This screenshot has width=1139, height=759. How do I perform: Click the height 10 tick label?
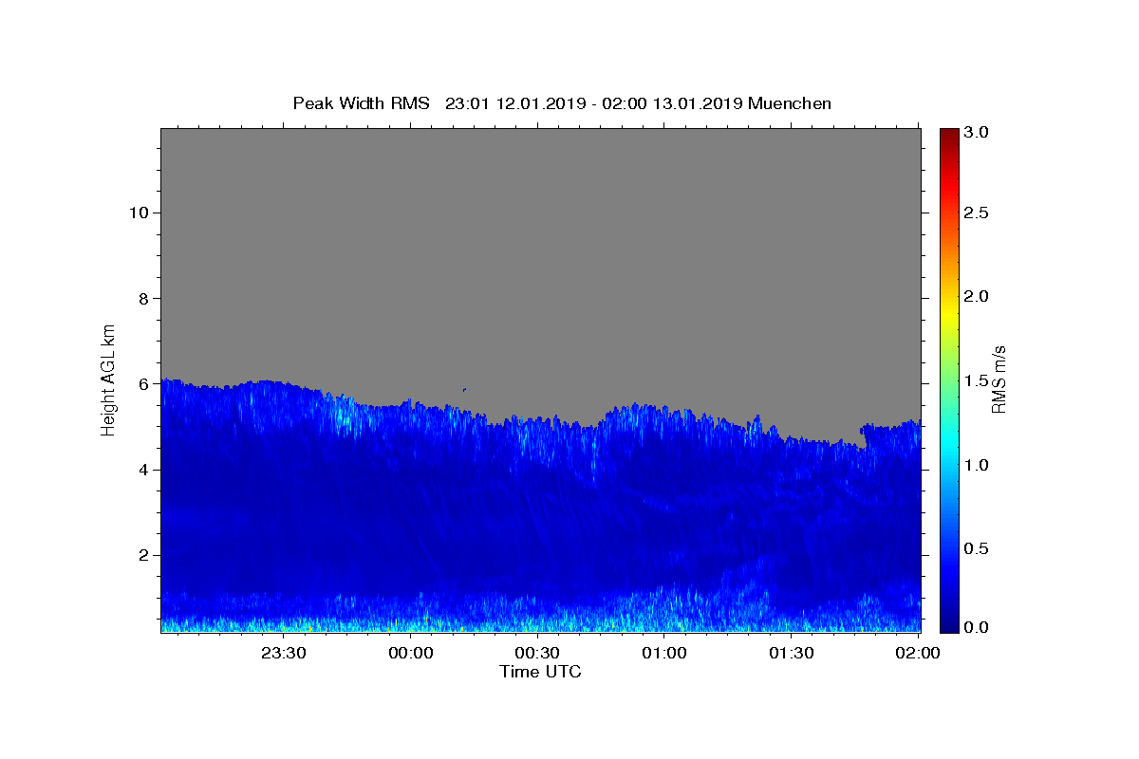pos(140,213)
